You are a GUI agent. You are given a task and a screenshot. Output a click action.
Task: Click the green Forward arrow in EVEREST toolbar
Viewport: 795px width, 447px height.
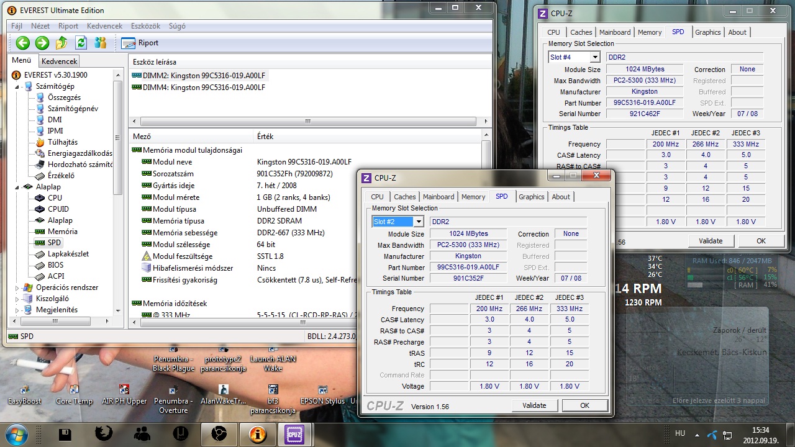pos(42,43)
